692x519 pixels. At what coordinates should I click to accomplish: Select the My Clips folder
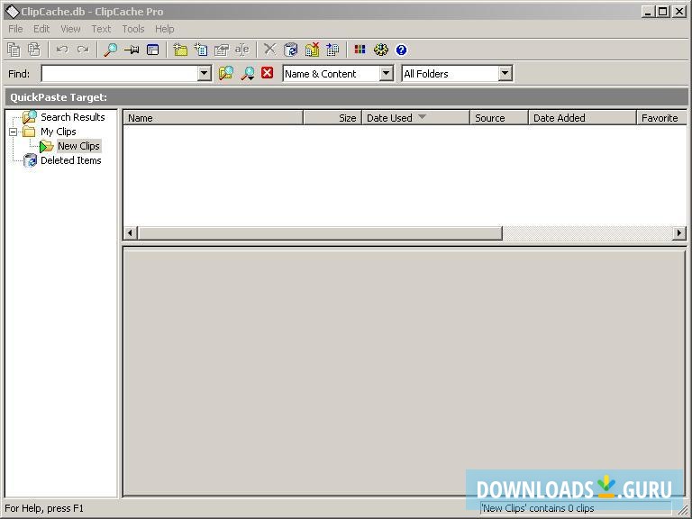click(x=59, y=132)
